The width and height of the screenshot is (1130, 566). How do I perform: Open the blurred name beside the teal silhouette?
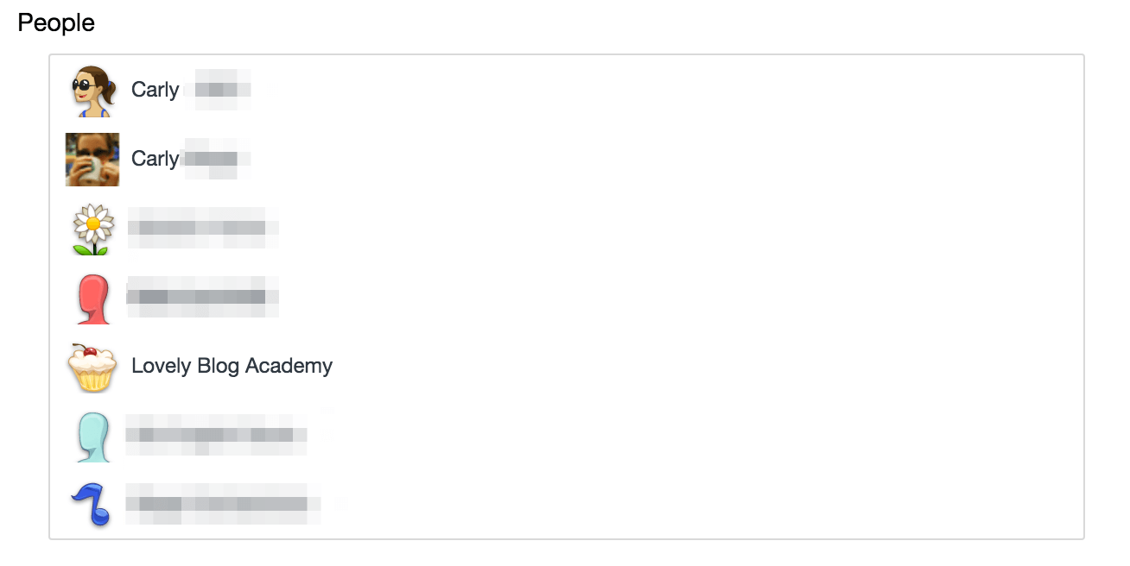click(218, 435)
